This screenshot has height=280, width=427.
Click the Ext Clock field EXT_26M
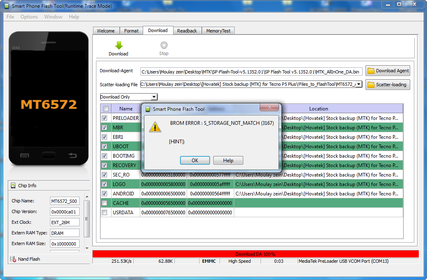tap(65, 222)
